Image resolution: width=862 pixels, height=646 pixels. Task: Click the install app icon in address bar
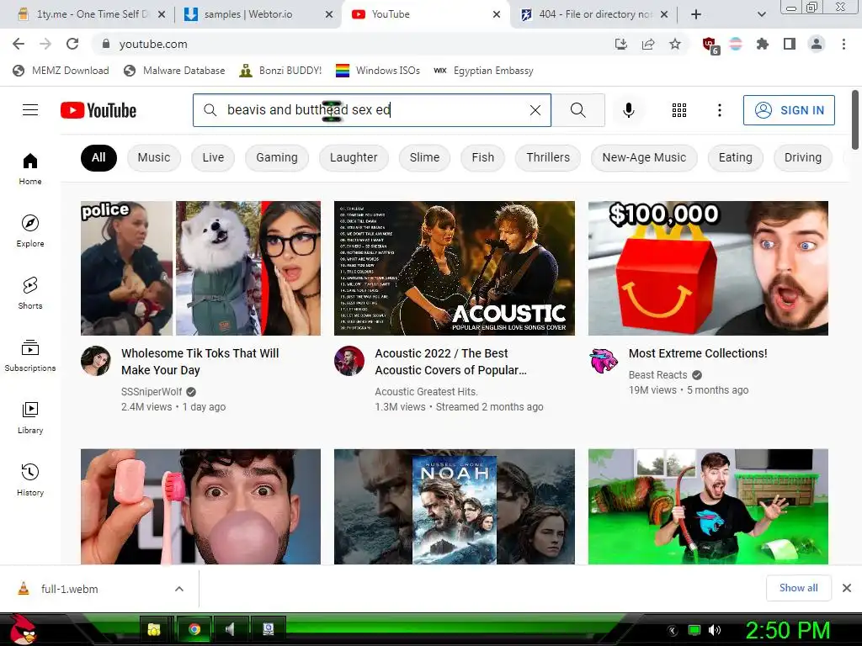point(621,44)
